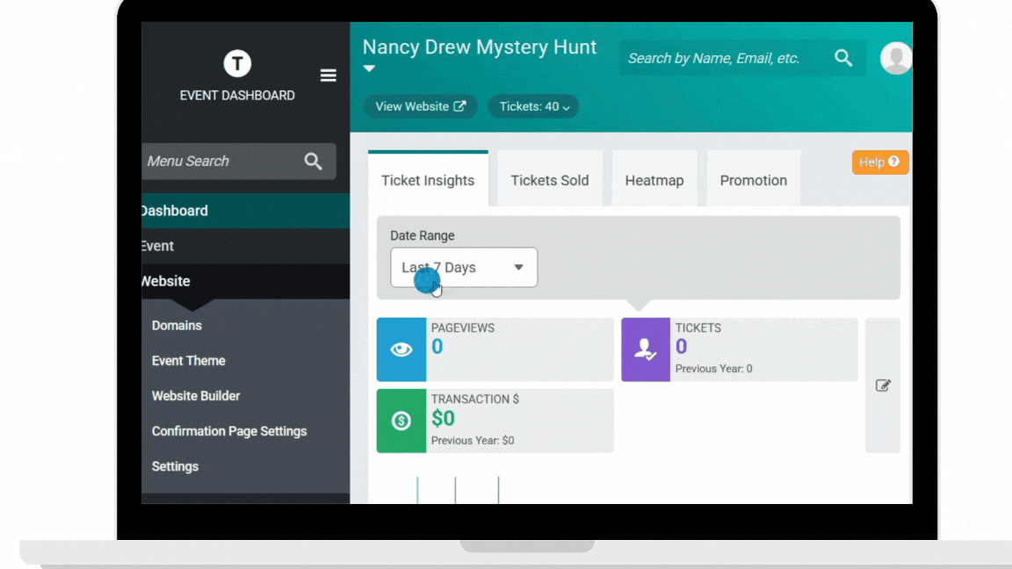The width and height of the screenshot is (1012, 569).
Task: Click Previous Year: 0 under Tickets
Action: pos(714,369)
